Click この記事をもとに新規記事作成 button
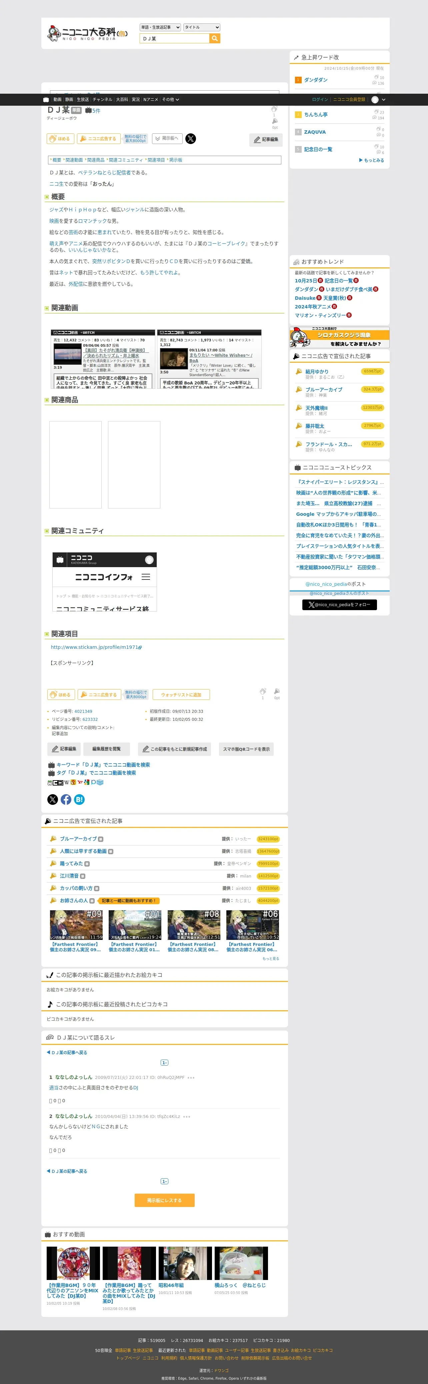 tap(175, 749)
